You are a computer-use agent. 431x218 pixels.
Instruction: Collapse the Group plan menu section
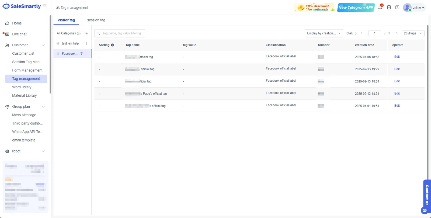point(43,107)
